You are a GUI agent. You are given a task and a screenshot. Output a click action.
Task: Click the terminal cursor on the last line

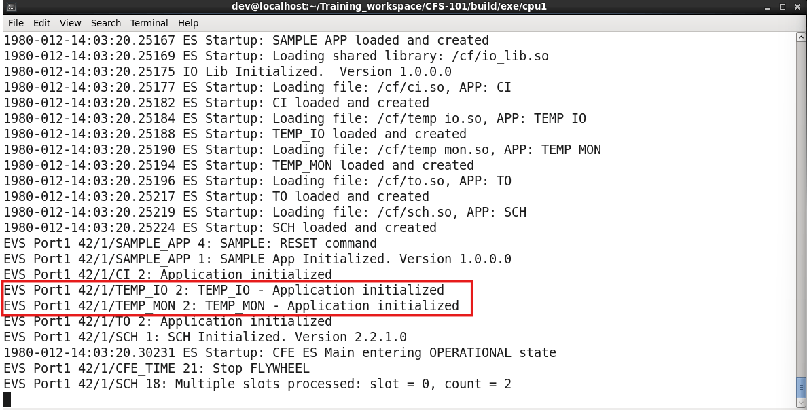pos(7,400)
